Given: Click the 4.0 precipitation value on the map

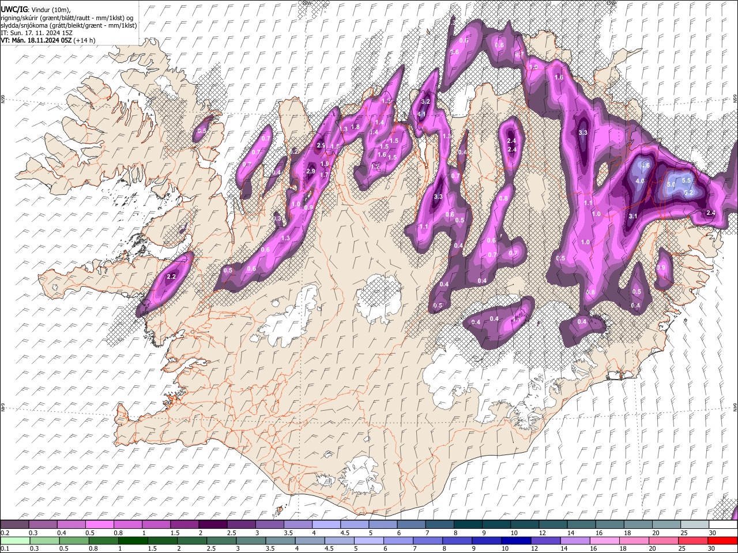Looking at the screenshot, I should 640,181.
